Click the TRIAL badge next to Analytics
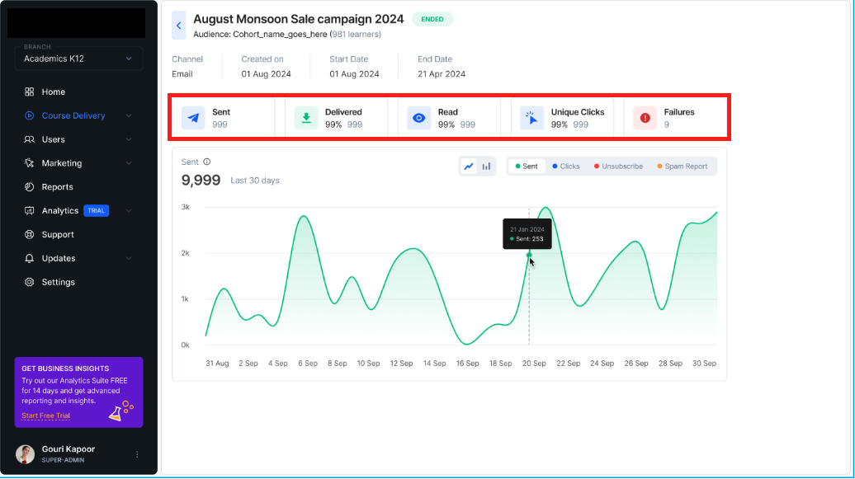The height and width of the screenshot is (479, 855). point(96,211)
